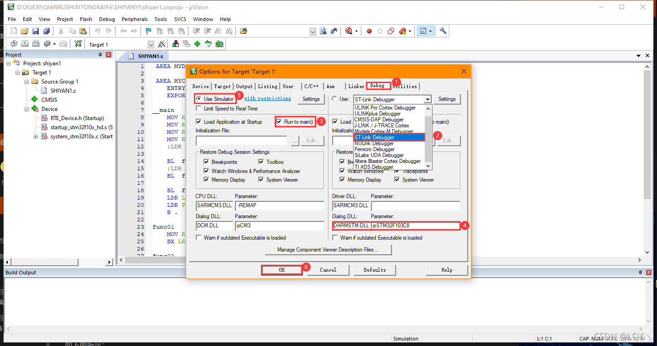Enable Limit Speed to Real-Time checkbox
Viewport: 657px width, 346px height.
(198, 109)
